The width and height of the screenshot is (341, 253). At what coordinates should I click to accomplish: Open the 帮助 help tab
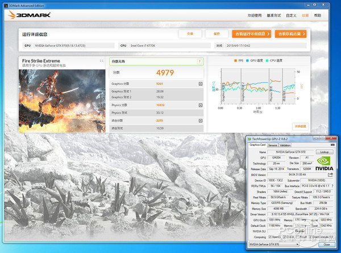318,15
